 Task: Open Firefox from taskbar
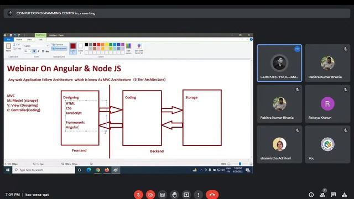pyautogui.click(x=107, y=170)
